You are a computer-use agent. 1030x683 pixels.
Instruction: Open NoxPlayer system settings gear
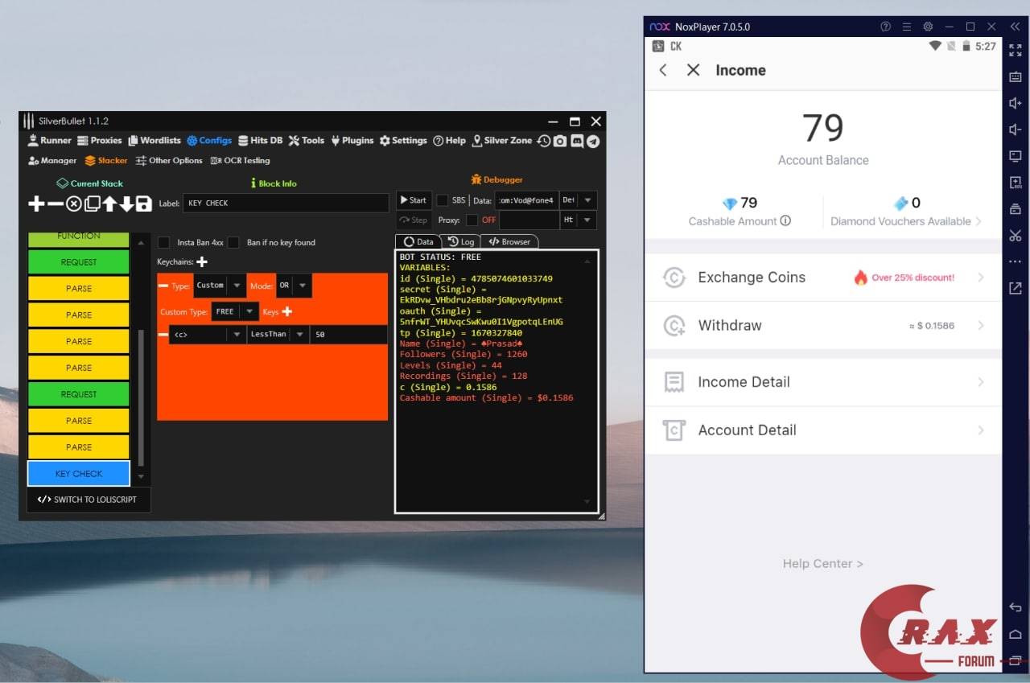[928, 27]
